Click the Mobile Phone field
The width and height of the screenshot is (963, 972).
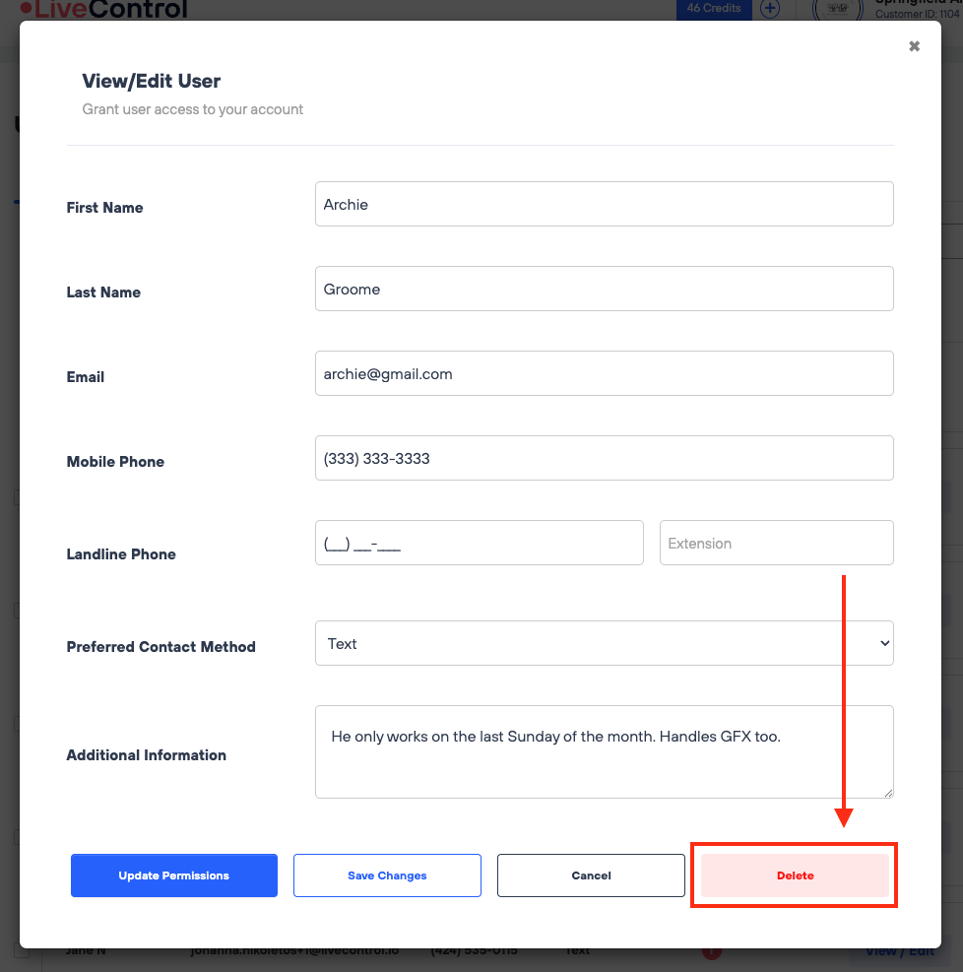604,458
